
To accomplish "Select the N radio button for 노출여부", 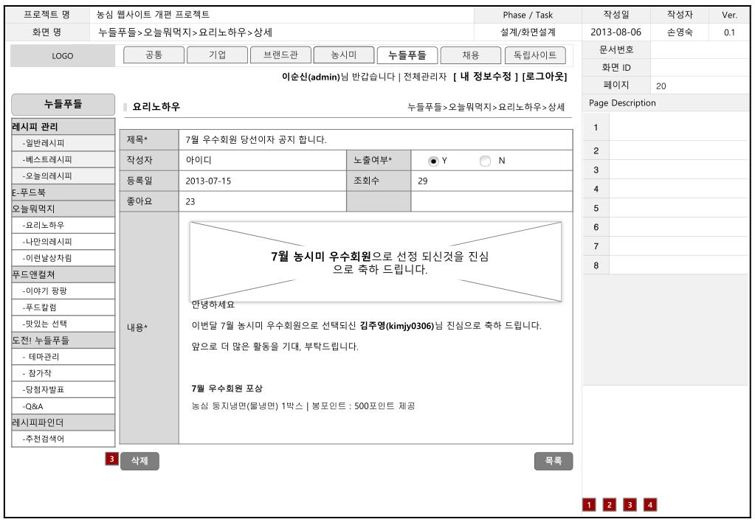I will point(485,161).
